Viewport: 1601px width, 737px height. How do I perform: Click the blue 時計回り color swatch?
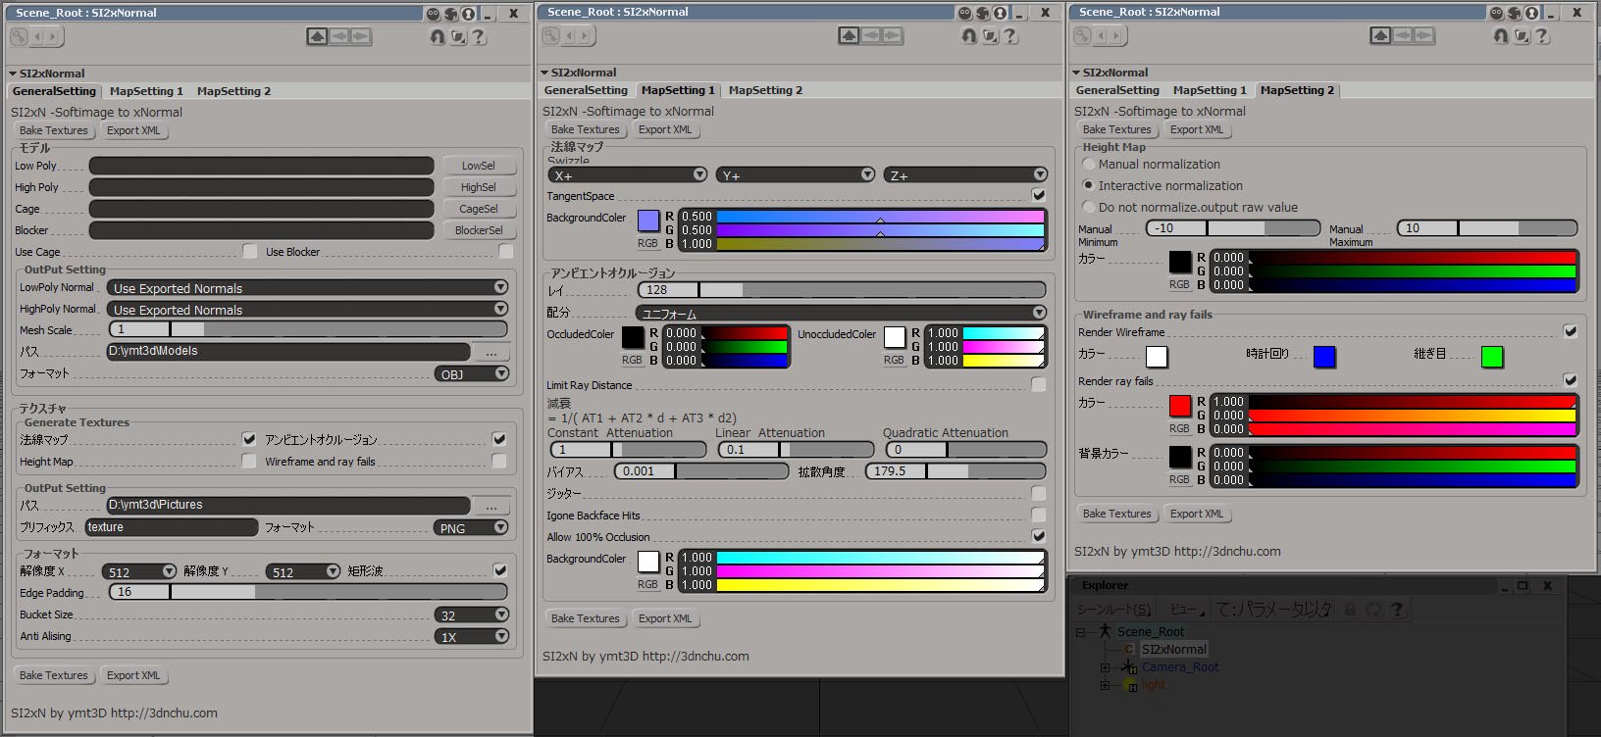point(1324,357)
